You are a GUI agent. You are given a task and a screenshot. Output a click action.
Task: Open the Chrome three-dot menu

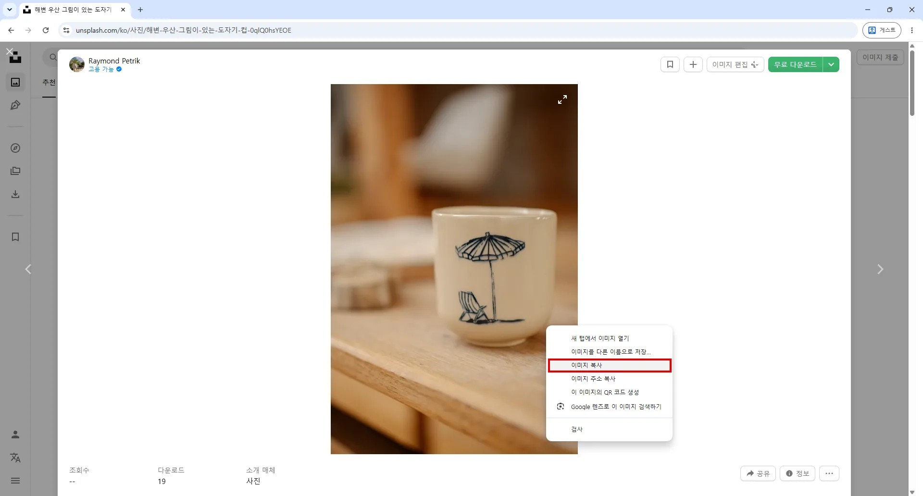[912, 30]
